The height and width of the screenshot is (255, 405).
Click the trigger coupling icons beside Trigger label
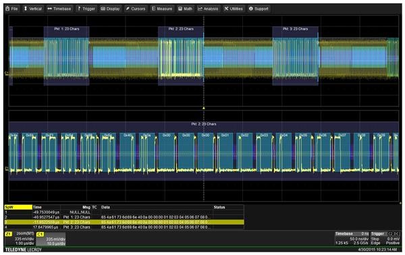tap(394, 234)
